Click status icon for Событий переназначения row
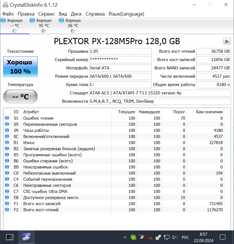This screenshot has width=234, height=244. pyautogui.click(x=7, y=179)
